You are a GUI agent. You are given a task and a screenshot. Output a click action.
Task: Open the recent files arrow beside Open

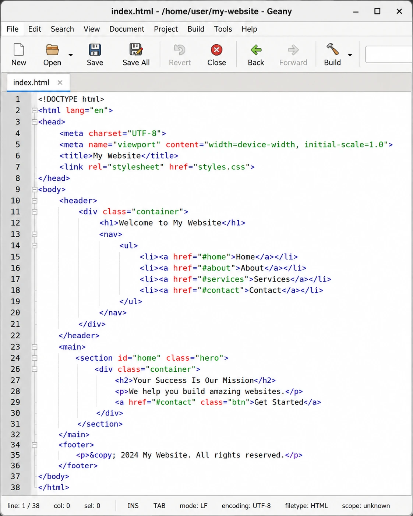click(71, 55)
